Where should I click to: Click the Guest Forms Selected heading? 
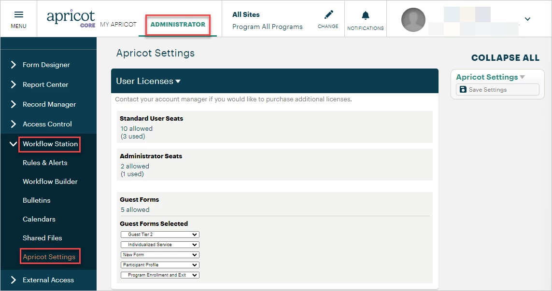154,224
